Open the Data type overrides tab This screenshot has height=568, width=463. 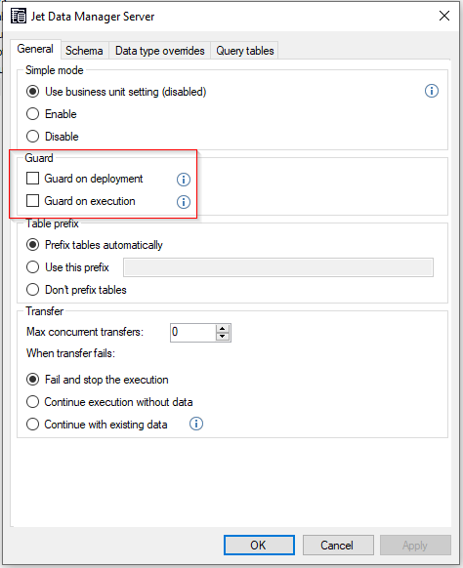(x=160, y=51)
